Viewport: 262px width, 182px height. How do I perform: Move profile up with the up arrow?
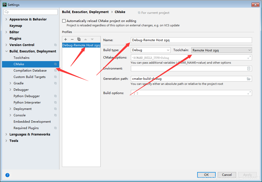click(86, 39)
